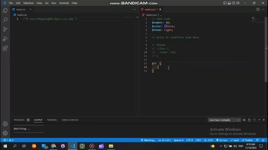Toggle output scroll lock
This screenshot has width=268, height=150.
[249, 120]
